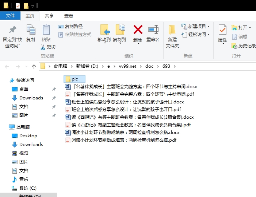
Task: Click 693 in breadcrumb path
Action: pos(166,66)
